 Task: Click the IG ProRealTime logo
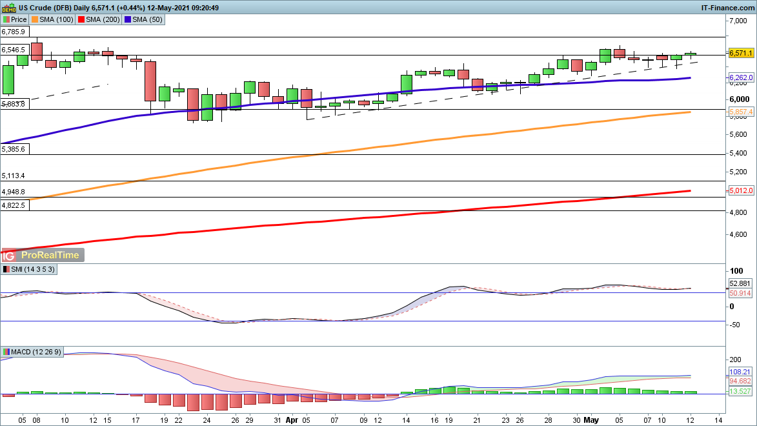pyautogui.click(x=43, y=255)
